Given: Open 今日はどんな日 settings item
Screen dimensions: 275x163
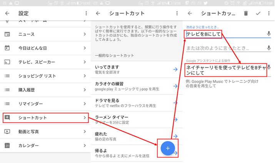Looking at the screenshot, I should click(x=45, y=48).
